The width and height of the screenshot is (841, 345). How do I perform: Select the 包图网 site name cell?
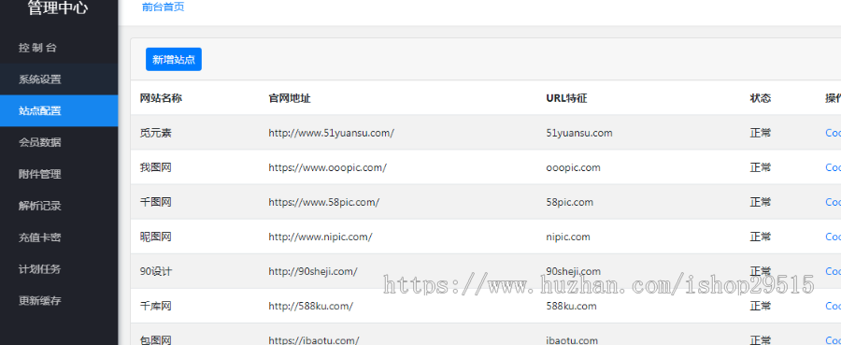[155, 339]
